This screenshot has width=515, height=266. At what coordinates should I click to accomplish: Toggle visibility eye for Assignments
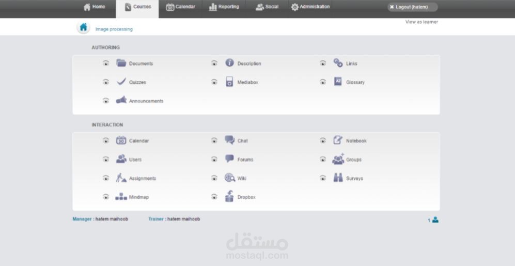(106, 178)
